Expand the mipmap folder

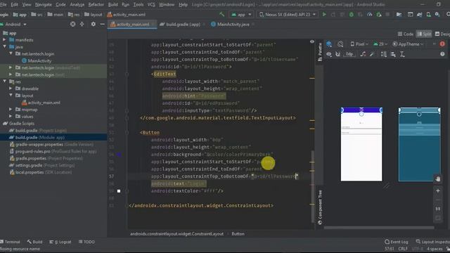11,110
